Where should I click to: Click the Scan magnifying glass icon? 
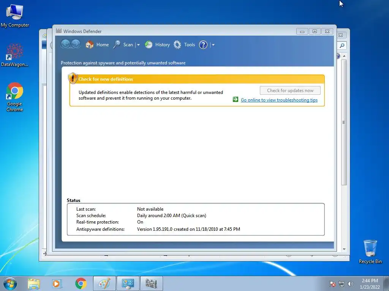[x=117, y=45]
